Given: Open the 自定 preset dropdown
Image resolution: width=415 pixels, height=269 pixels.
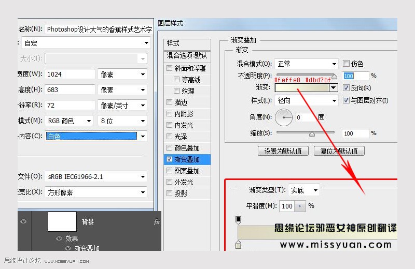Looking at the screenshot, I should [x=86, y=43].
